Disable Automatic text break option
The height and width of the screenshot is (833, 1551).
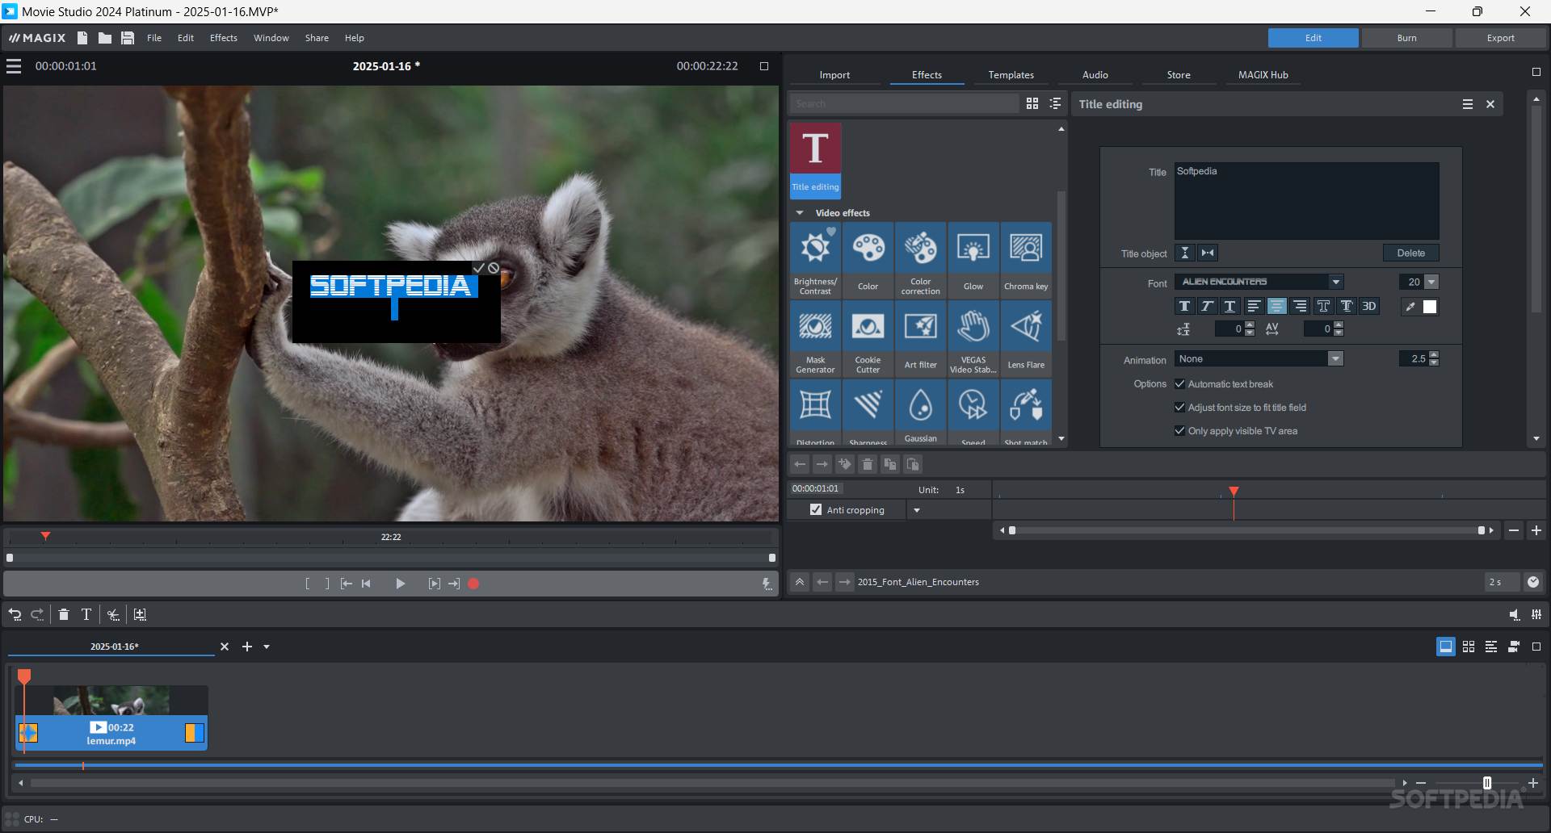[1179, 384]
